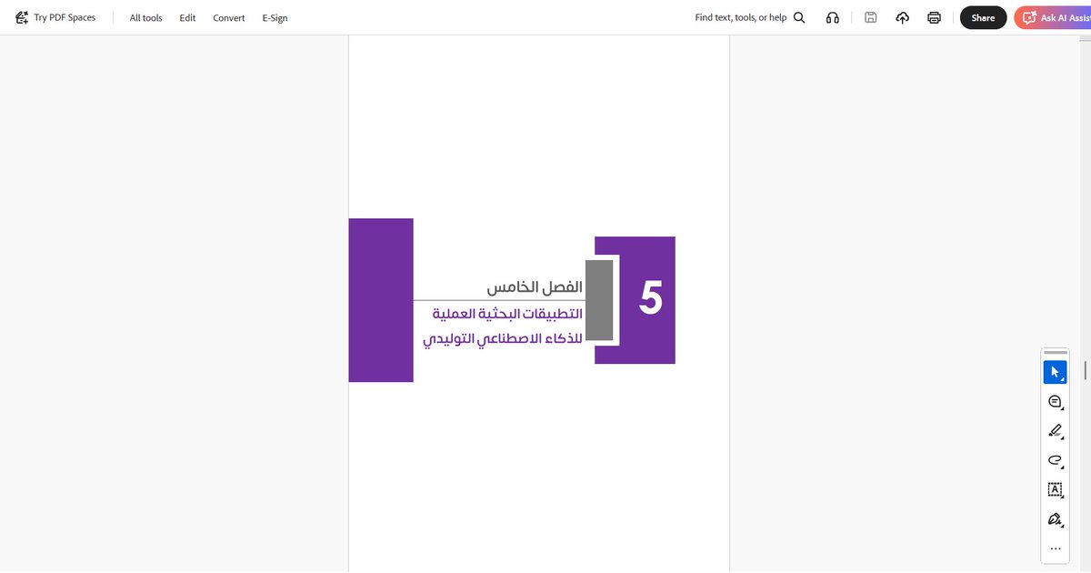Click the search magnifier icon
Viewport: 1091px width, 573px height.
click(799, 17)
